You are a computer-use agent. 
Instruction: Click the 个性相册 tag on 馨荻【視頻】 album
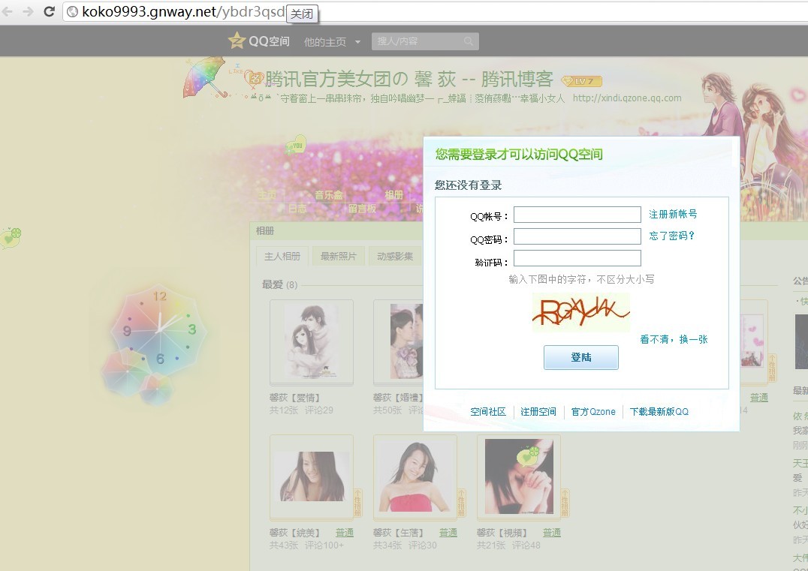(x=565, y=503)
